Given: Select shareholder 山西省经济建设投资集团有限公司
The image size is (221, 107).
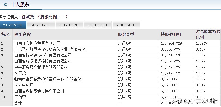Looking at the screenshot, I should point(43,55).
